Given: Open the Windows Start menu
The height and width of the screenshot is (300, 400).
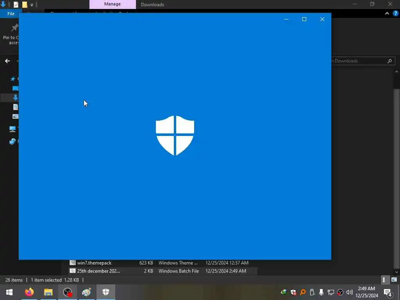Looking at the screenshot, I should [x=9, y=292].
